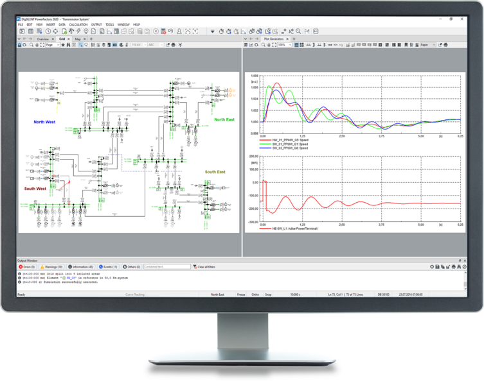The width and height of the screenshot is (484, 385).
Task: Click the circled X stop icon
Action: point(156,31)
